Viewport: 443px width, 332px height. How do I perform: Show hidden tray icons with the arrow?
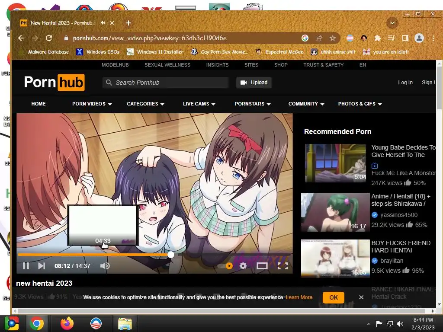(369, 324)
